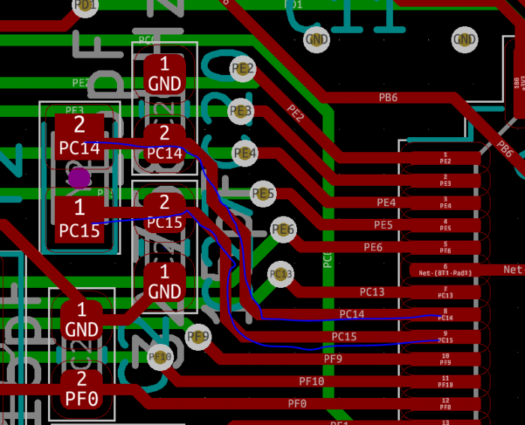This screenshot has height=425, width=525.
Task: Select connector pad 1 PE2
Action: coord(445,158)
